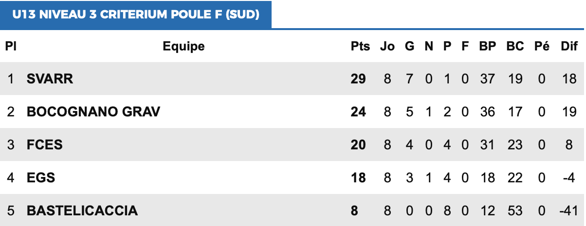
Task: Click BASTELICACCIA's -41 goal difference
Action: tap(568, 211)
